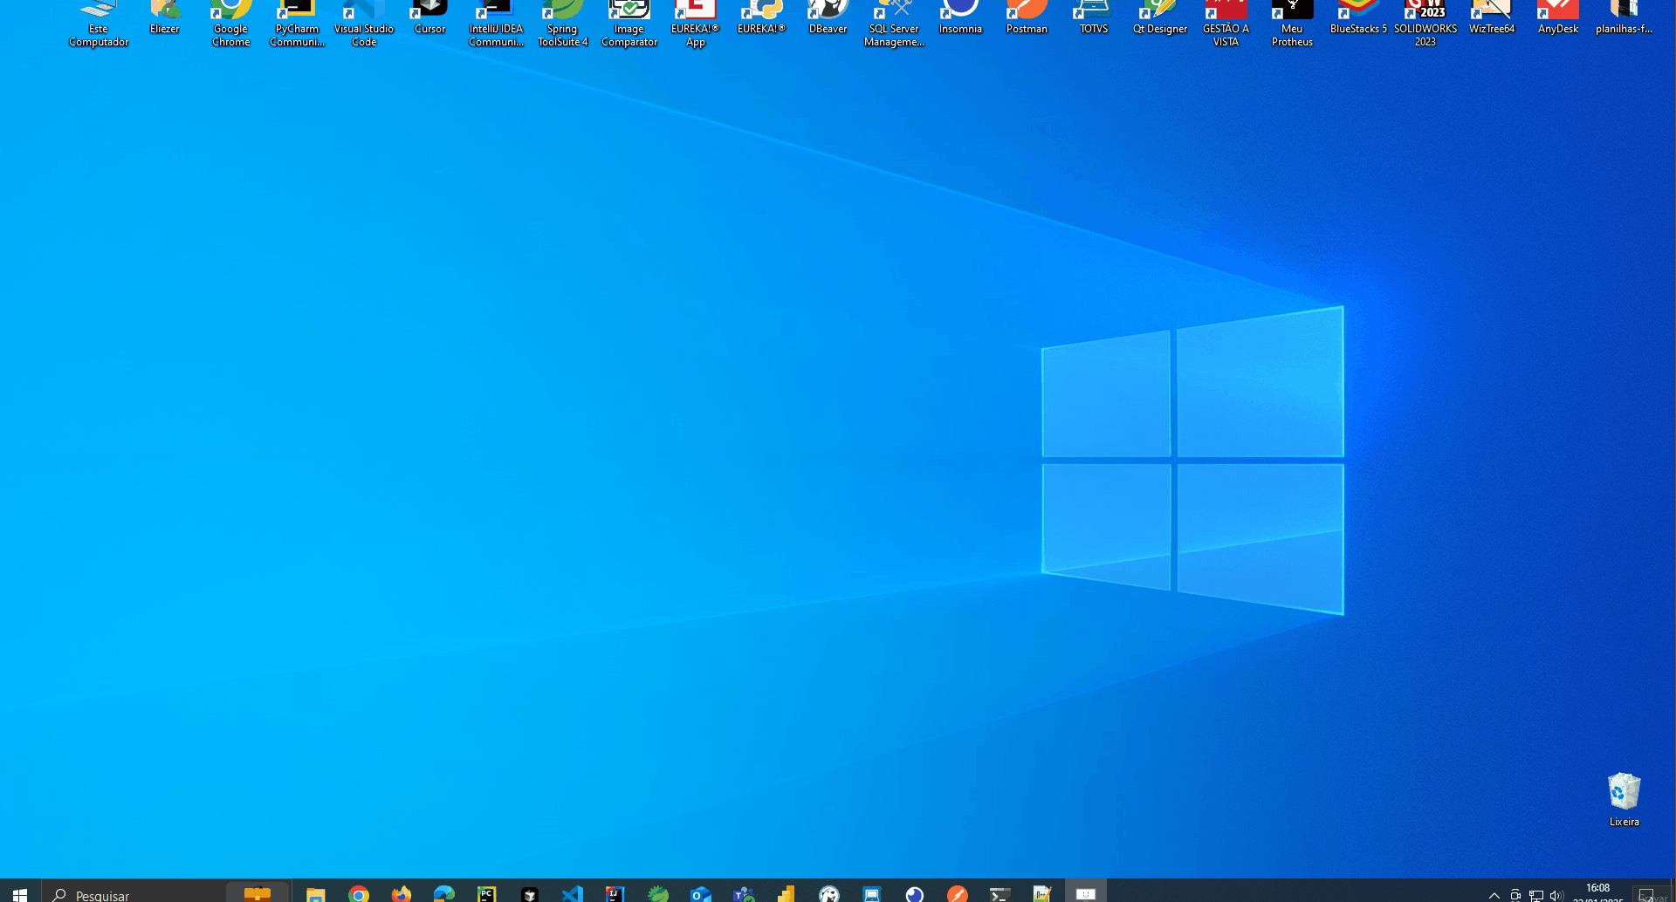Select the DBeaver desktop shortcut
This screenshot has width=1676, height=902.
(828, 18)
